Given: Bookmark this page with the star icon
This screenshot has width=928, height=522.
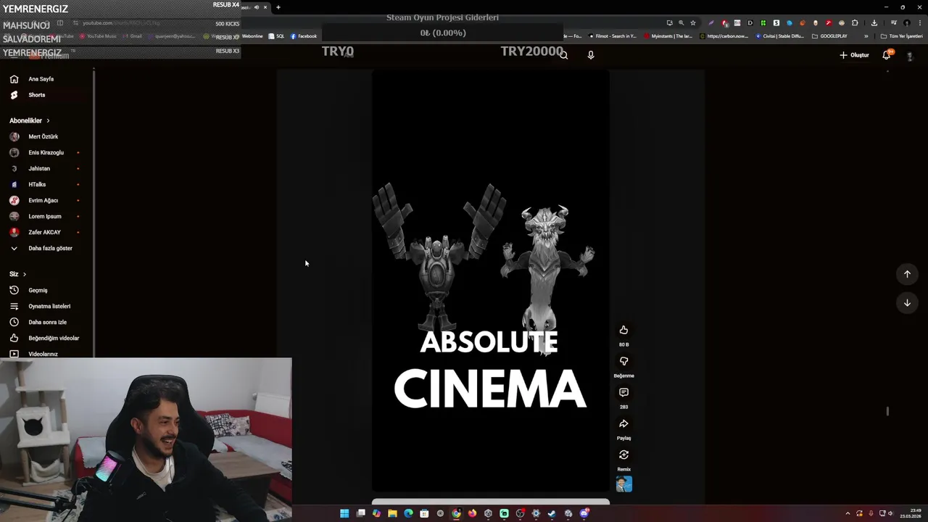Looking at the screenshot, I should 693,22.
